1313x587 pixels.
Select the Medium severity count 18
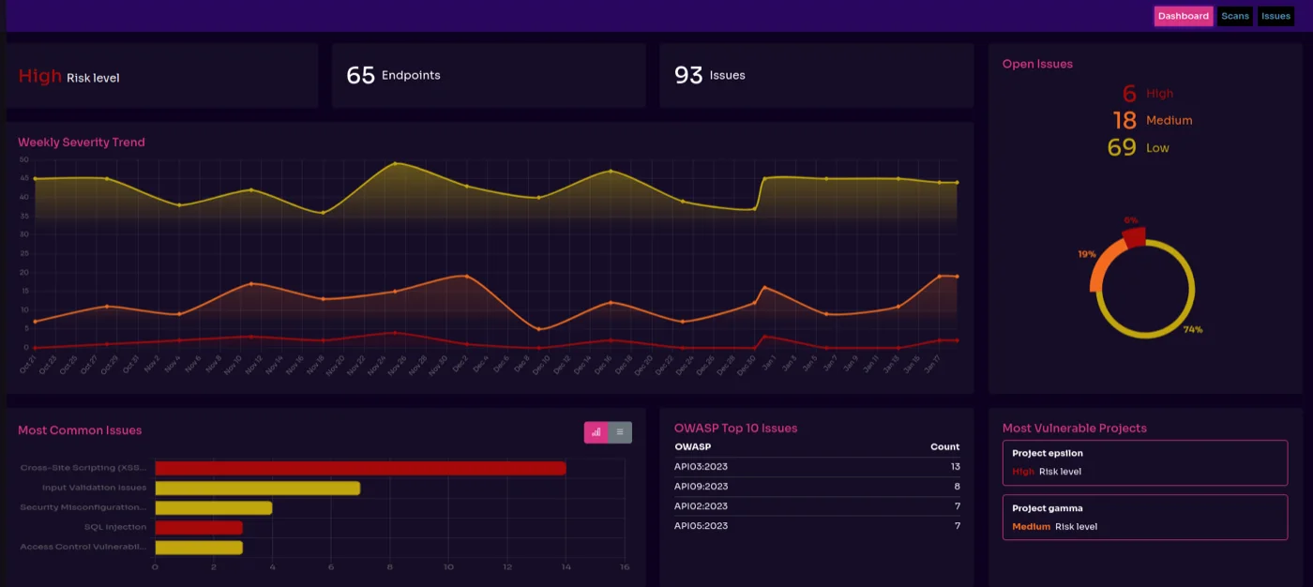tap(1124, 120)
